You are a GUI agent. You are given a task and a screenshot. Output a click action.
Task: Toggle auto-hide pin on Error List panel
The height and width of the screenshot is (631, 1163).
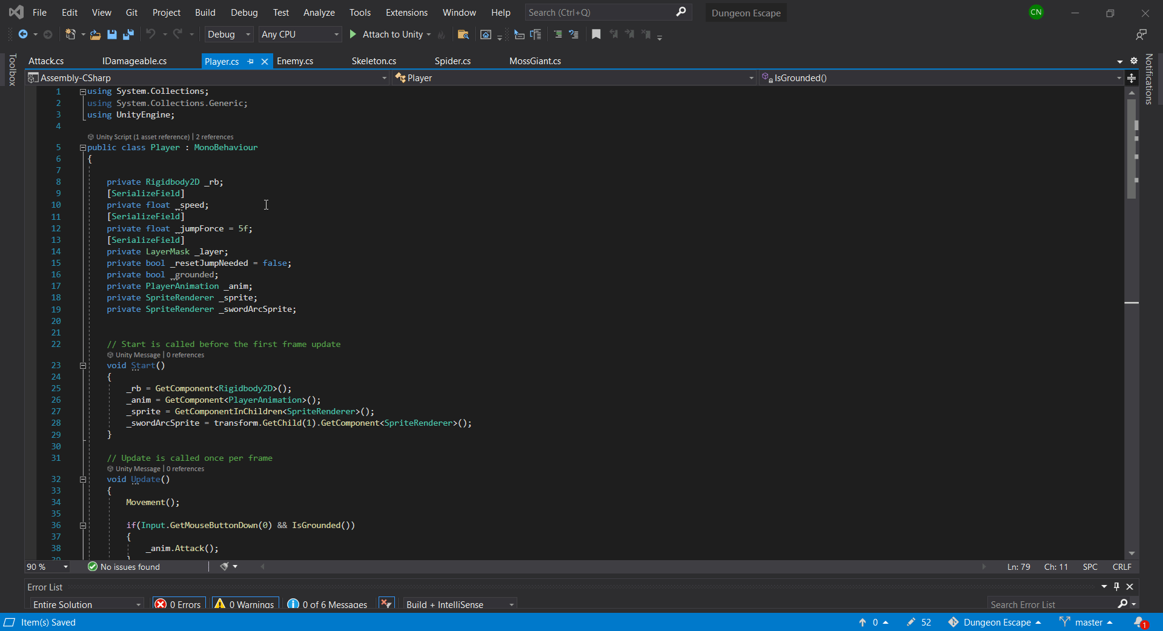pyautogui.click(x=1117, y=586)
